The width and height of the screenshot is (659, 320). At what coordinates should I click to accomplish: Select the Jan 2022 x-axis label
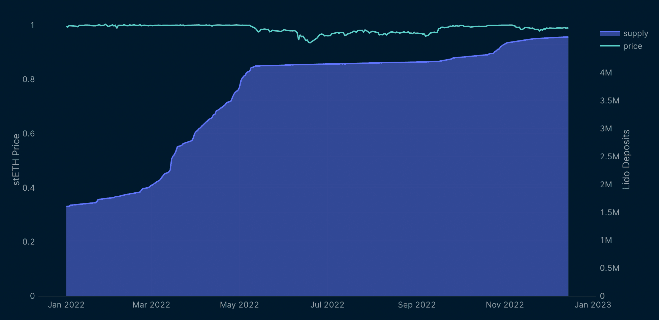pos(66,305)
